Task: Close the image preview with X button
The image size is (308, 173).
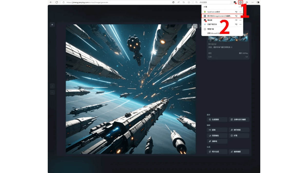Action: pyautogui.click(x=52, y=25)
